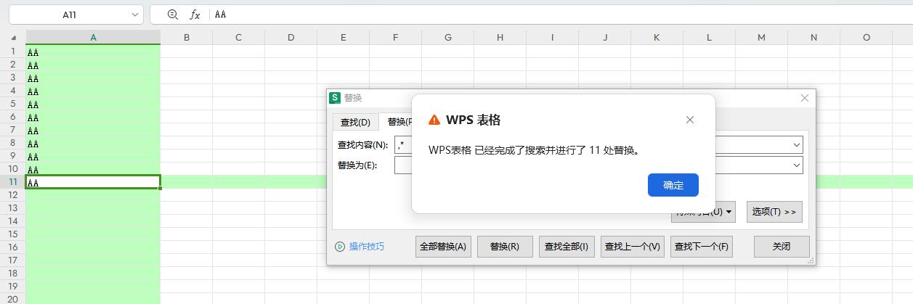
Task: Select column C header
Action: (x=238, y=38)
